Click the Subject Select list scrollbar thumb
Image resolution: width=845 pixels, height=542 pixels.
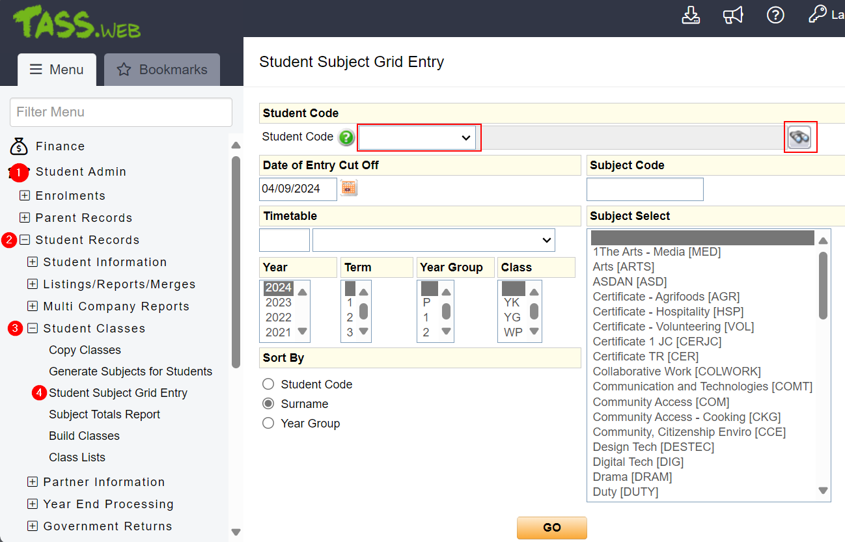click(x=823, y=285)
